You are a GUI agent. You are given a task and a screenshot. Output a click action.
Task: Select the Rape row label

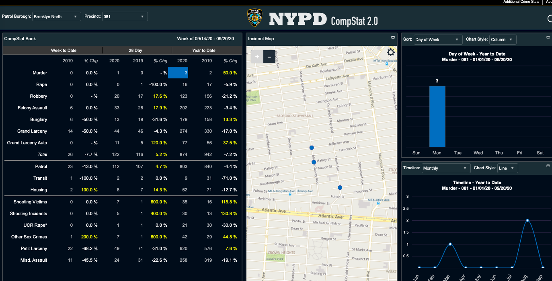(41, 84)
